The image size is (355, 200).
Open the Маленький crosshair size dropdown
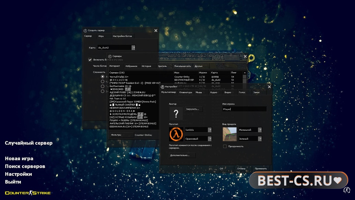(x=260, y=130)
